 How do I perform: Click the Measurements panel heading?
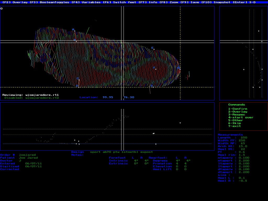(230, 135)
